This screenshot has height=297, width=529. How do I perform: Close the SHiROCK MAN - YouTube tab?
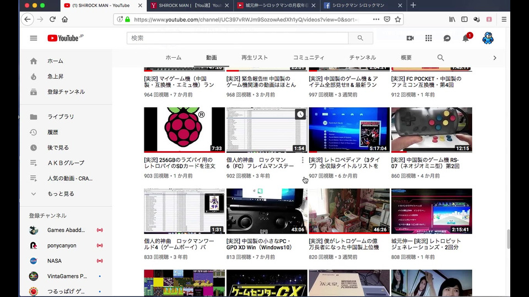pyautogui.click(x=140, y=5)
